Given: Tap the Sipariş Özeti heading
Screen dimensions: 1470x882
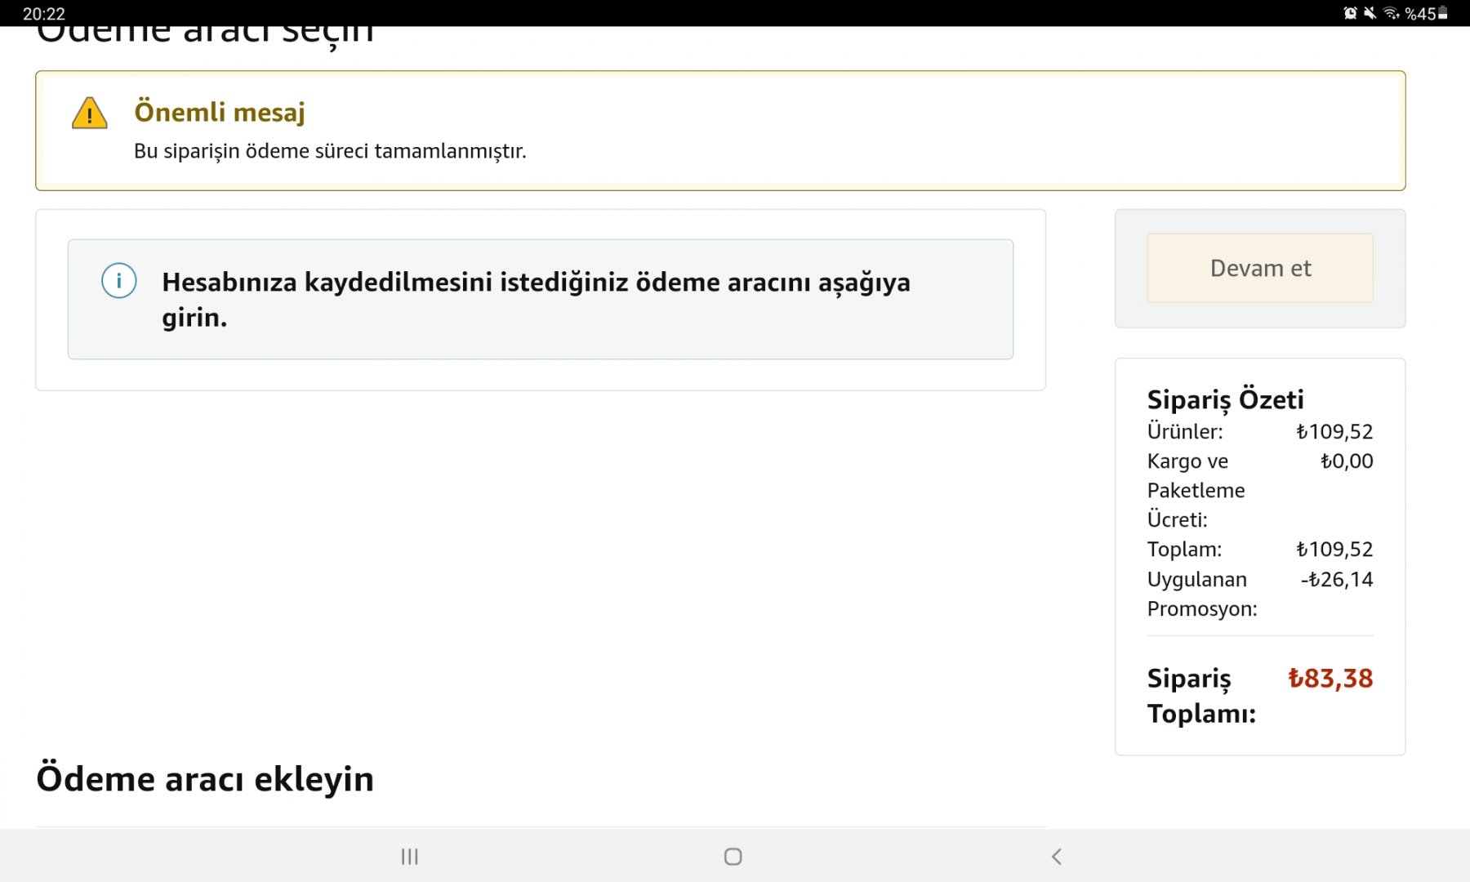Looking at the screenshot, I should pyautogui.click(x=1225, y=399).
